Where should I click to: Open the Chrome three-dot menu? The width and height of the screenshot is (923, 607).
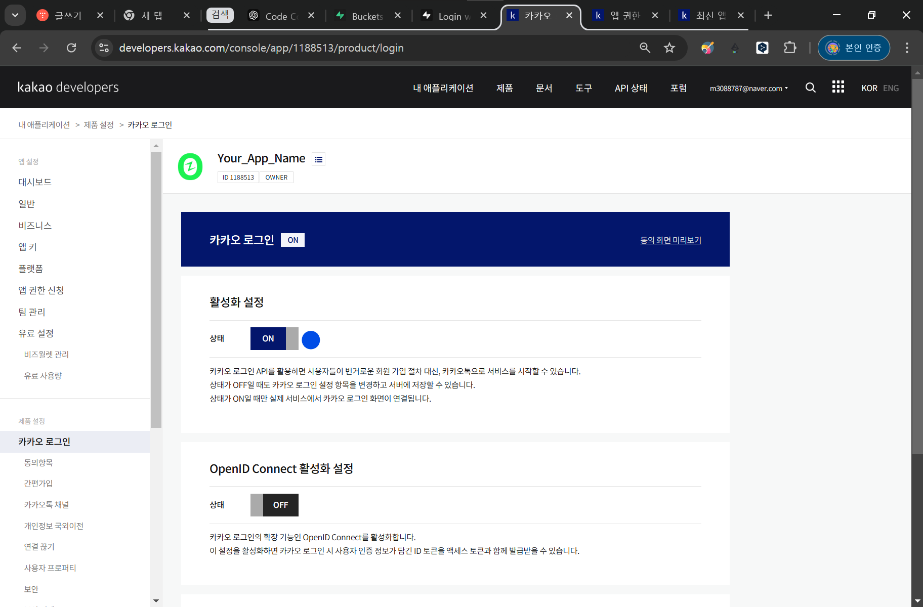tap(907, 48)
